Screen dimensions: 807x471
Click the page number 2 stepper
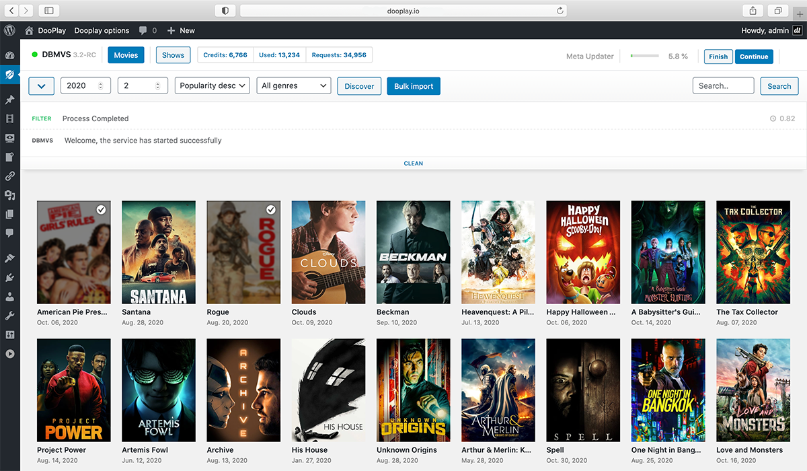143,86
